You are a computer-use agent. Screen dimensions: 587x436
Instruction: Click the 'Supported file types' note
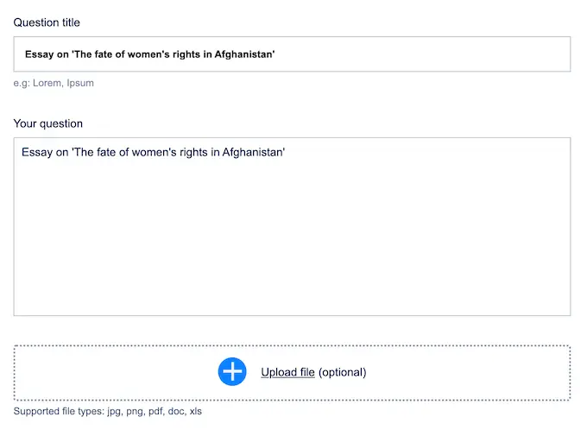tap(107, 412)
